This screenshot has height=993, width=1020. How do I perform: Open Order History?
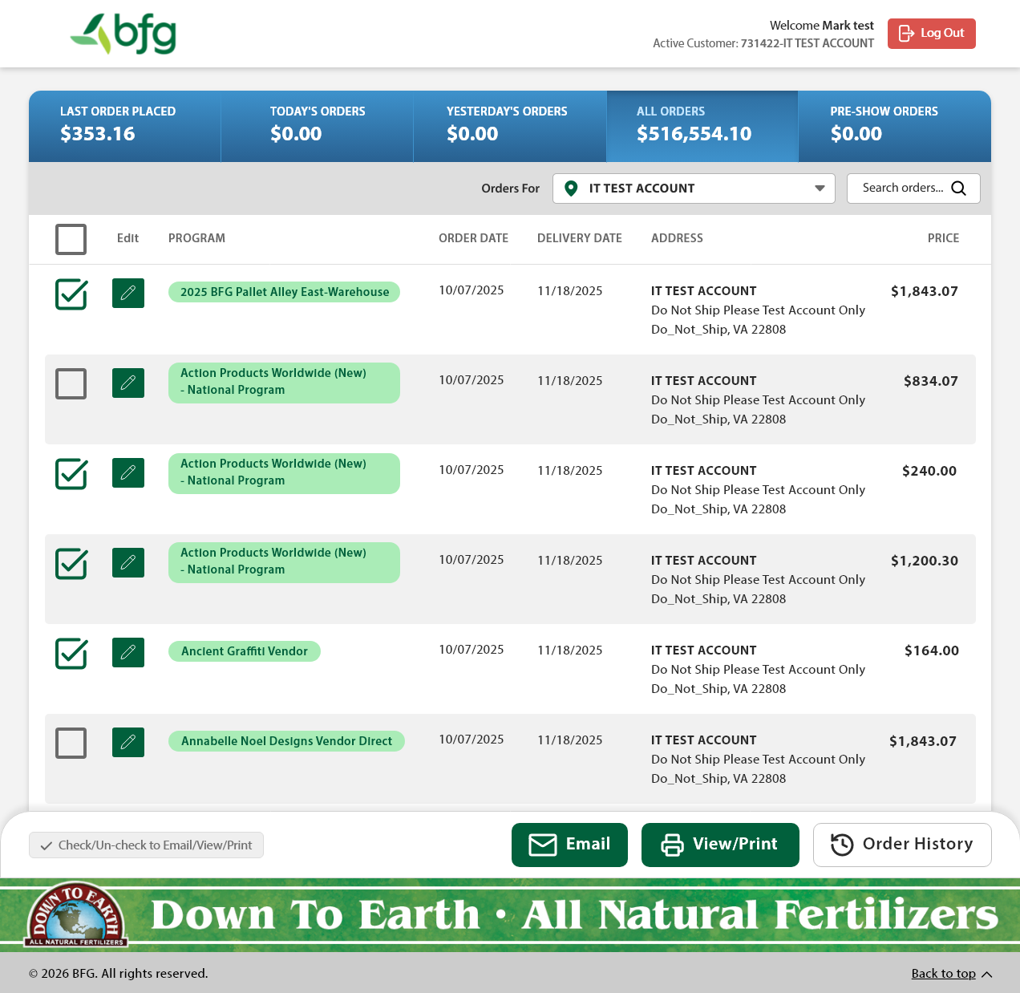(902, 845)
